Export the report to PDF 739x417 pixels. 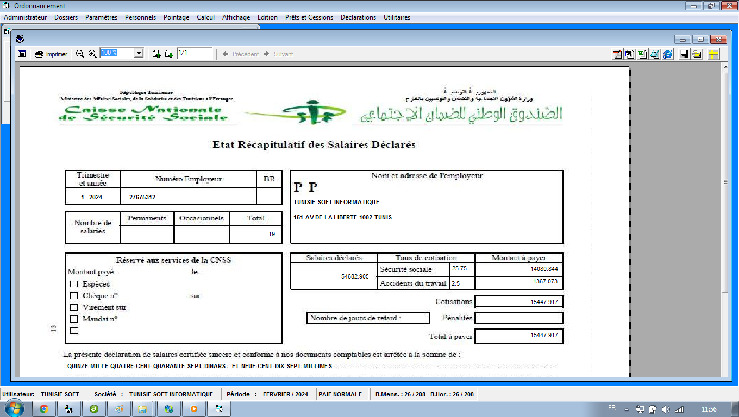pyautogui.click(x=618, y=54)
